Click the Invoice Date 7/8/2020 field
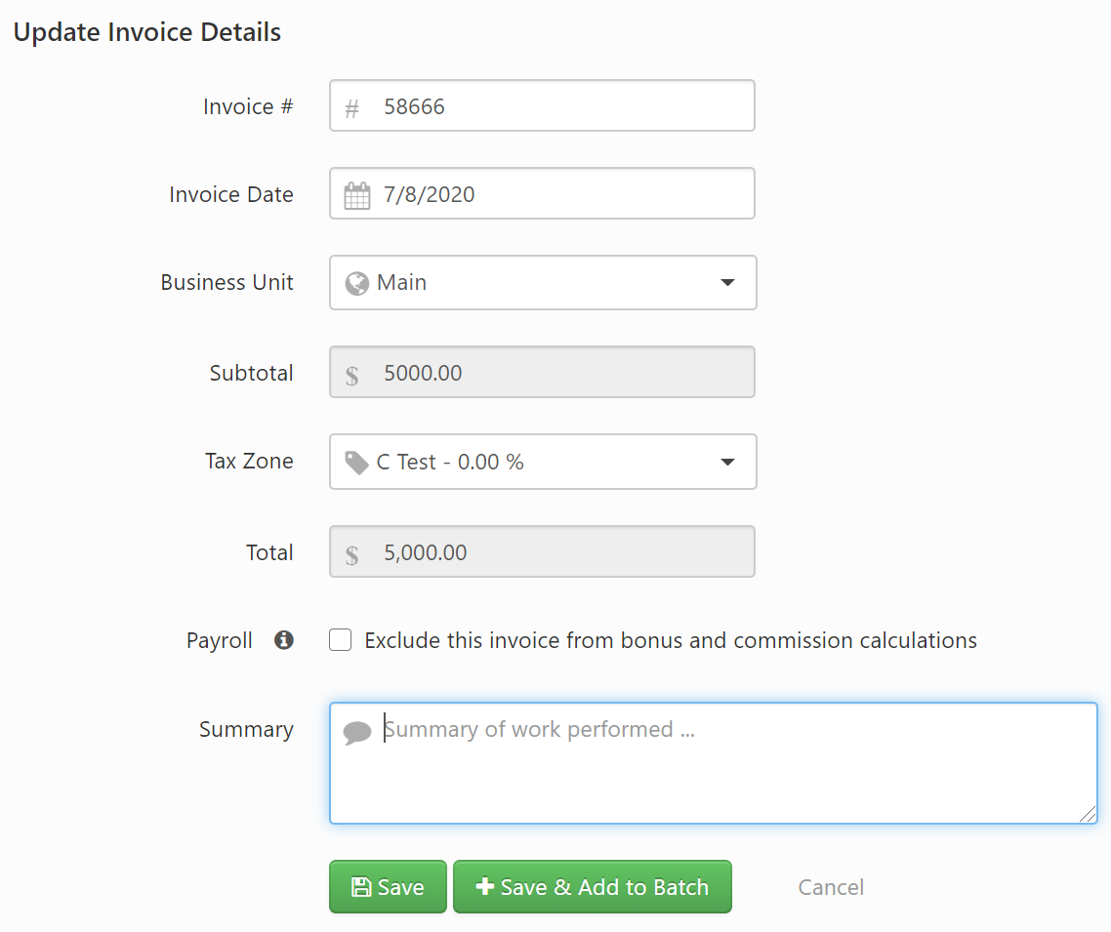The height and width of the screenshot is (932, 1111). point(556,194)
